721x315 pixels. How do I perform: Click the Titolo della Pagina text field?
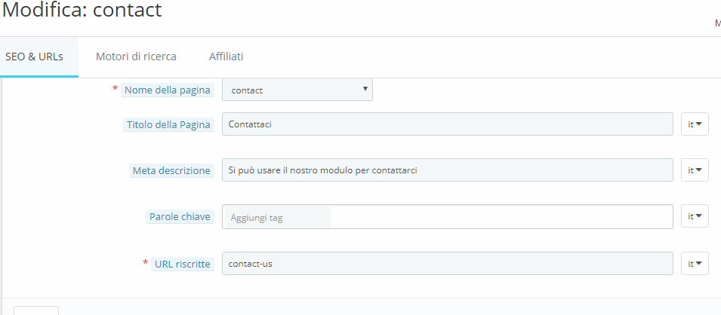pyautogui.click(x=447, y=124)
